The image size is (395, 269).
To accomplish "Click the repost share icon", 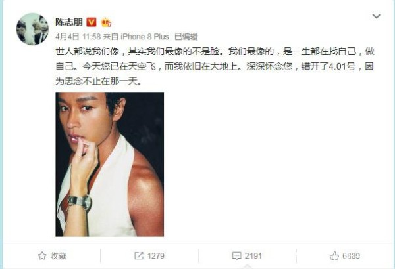I will (x=139, y=256).
